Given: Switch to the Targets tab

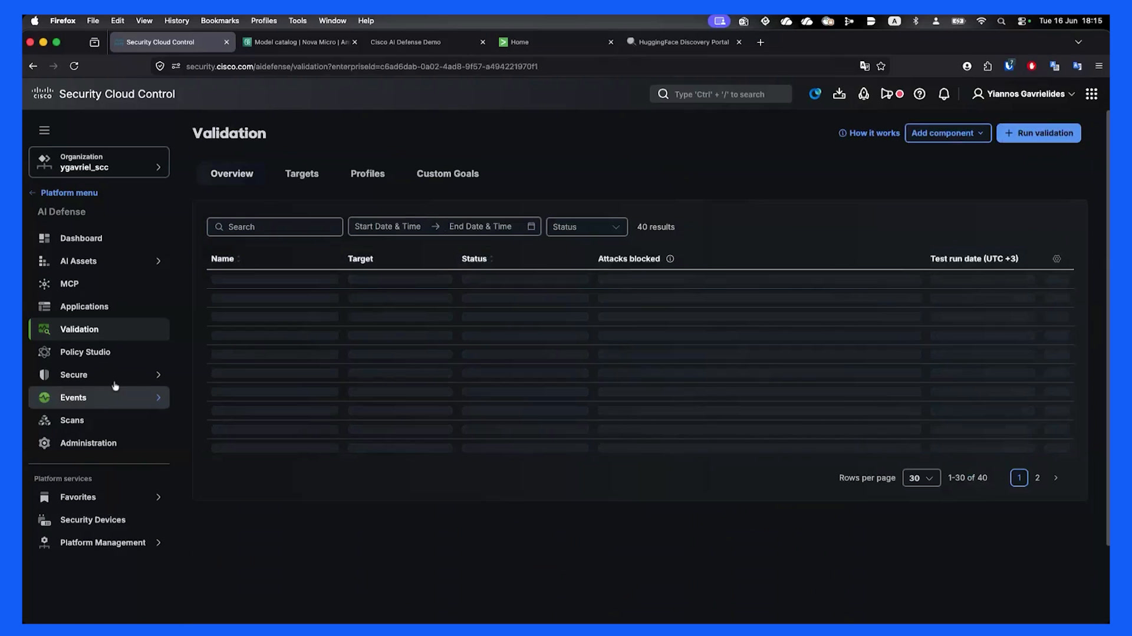Looking at the screenshot, I should click(x=302, y=174).
